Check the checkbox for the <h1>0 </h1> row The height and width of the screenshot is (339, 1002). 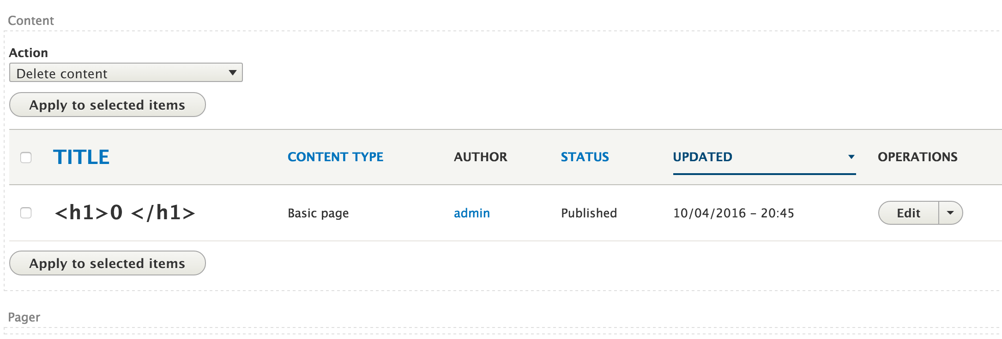coord(26,213)
